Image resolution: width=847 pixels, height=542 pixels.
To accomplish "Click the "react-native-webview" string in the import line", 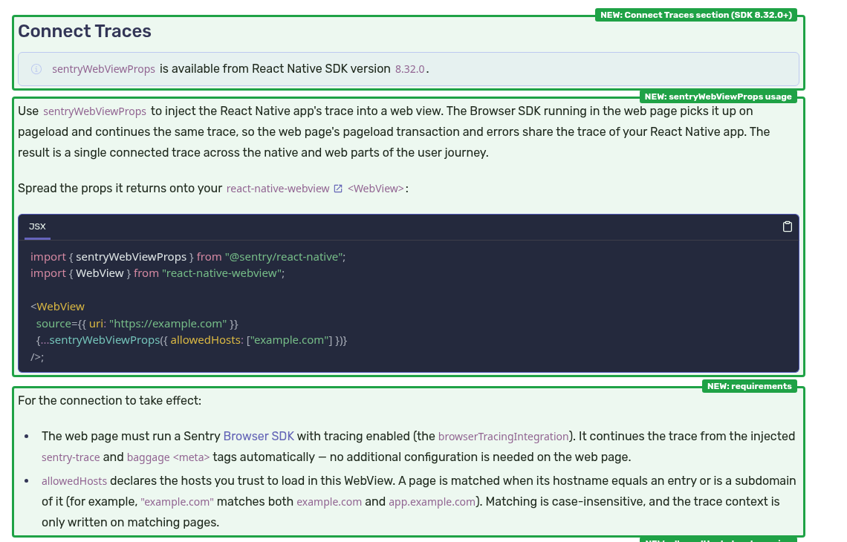I will [x=221, y=274].
